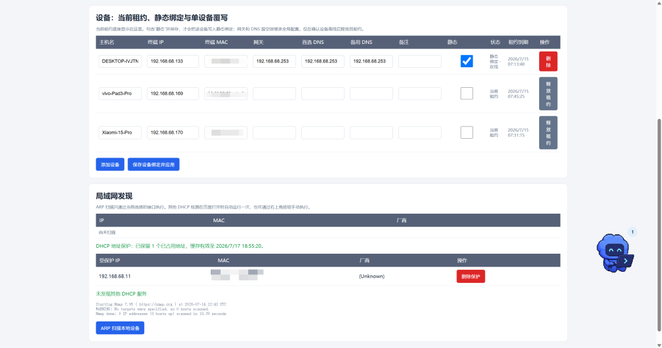662x348 pixels.
Task: Click the empty primary DNS field for vivo-Pad3-Pro
Action: [x=323, y=93]
